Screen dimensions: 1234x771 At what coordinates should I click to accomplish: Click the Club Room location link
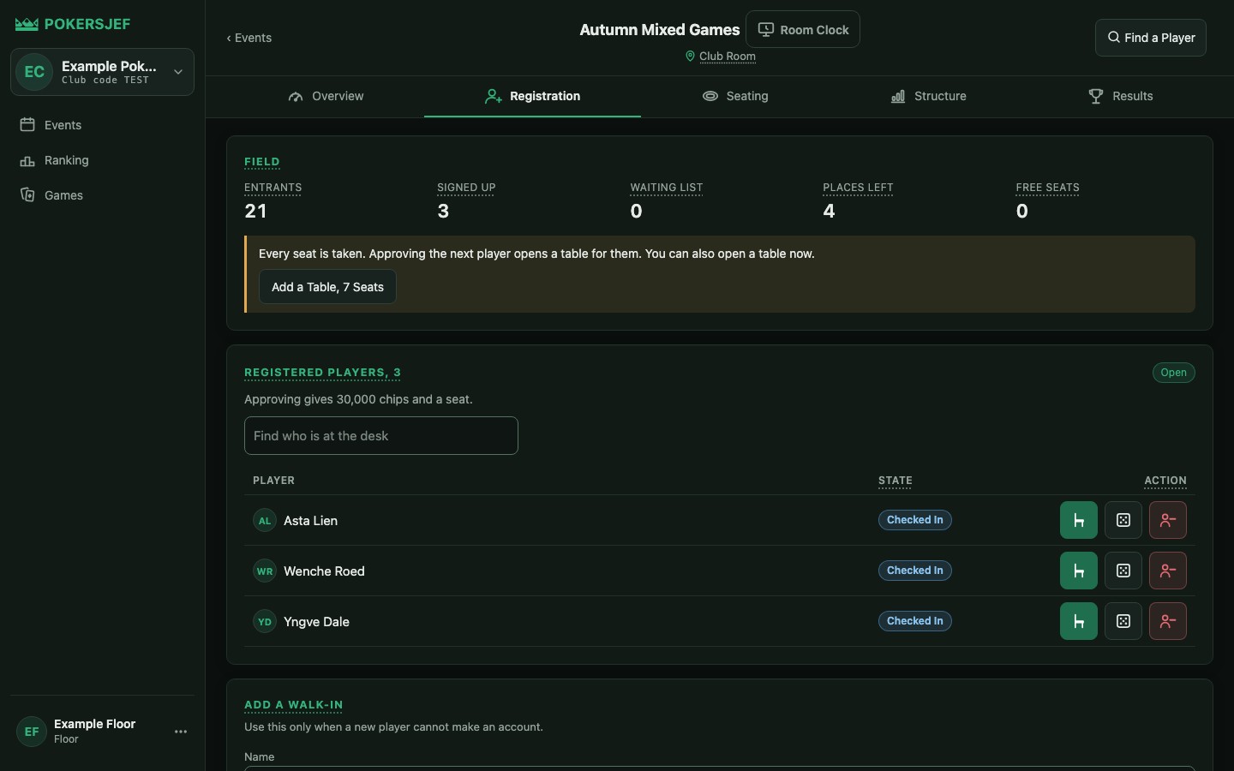727,57
